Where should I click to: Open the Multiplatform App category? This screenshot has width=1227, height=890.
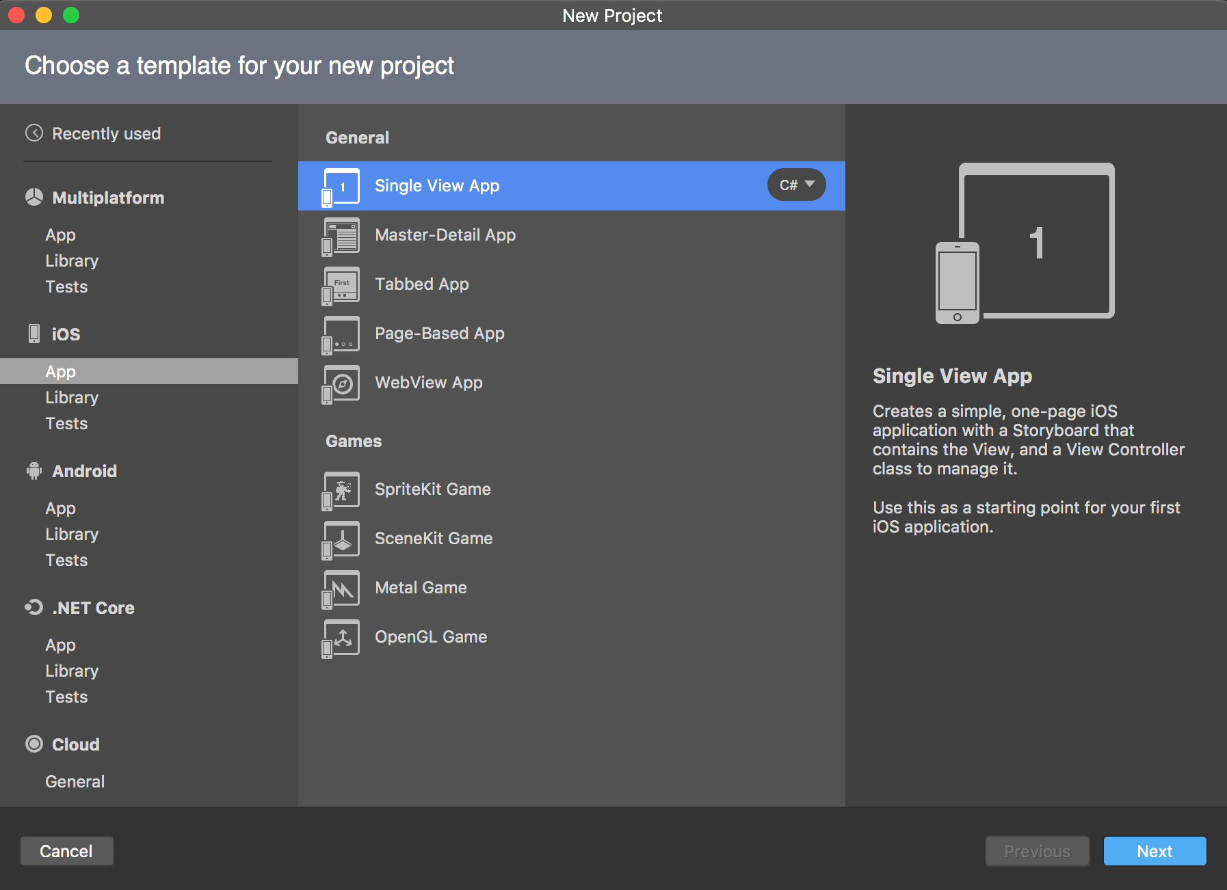click(60, 234)
